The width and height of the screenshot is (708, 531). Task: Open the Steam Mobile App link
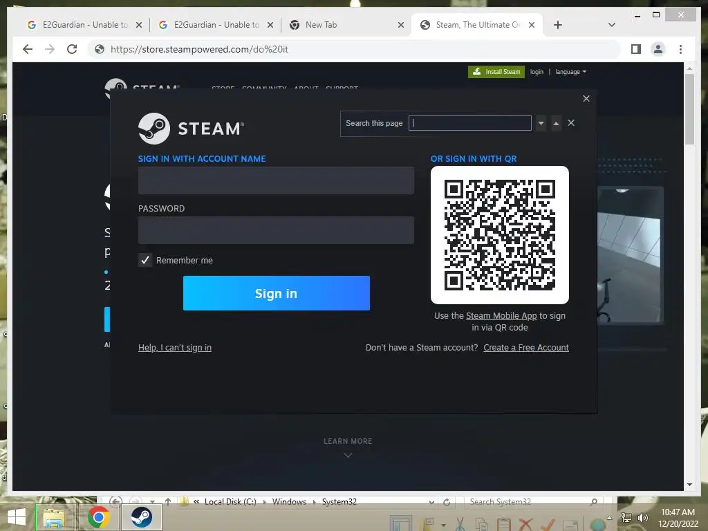click(501, 315)
